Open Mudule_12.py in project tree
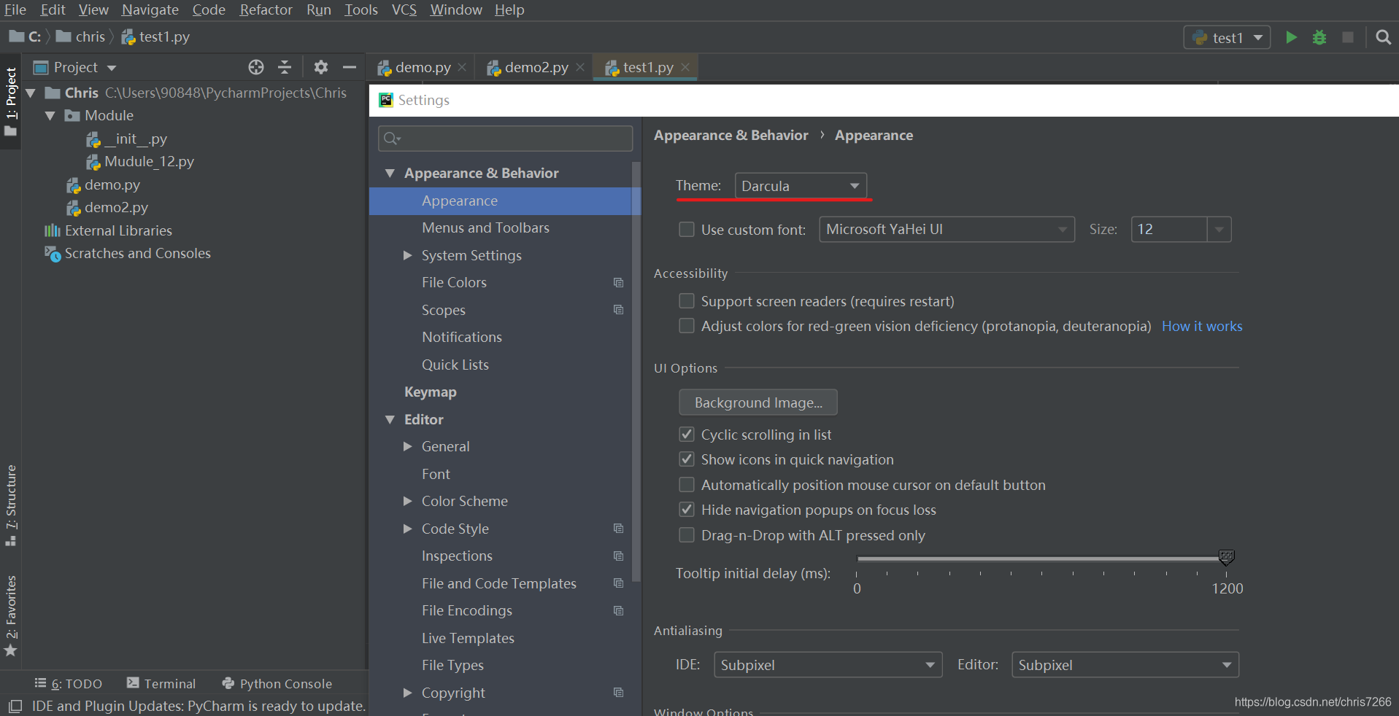The image size is (1399, 716). point(149,161)
